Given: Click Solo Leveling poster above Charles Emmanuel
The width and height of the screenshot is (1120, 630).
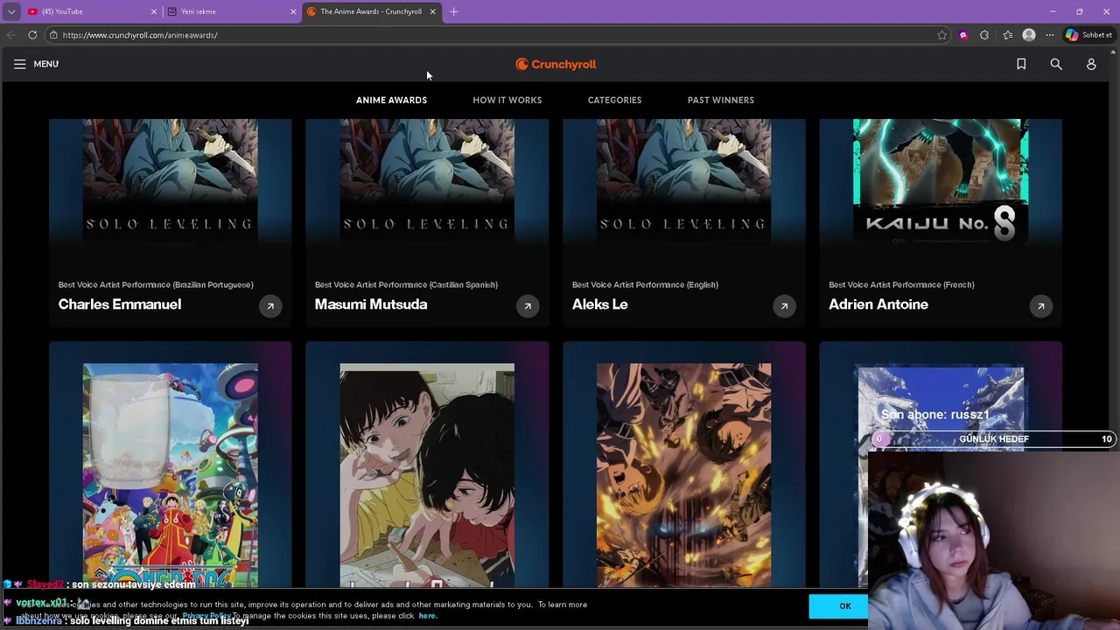Looking at the screenshot, I should tap(171, 181).
